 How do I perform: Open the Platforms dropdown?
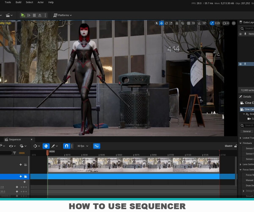click(x=63, y=15)
